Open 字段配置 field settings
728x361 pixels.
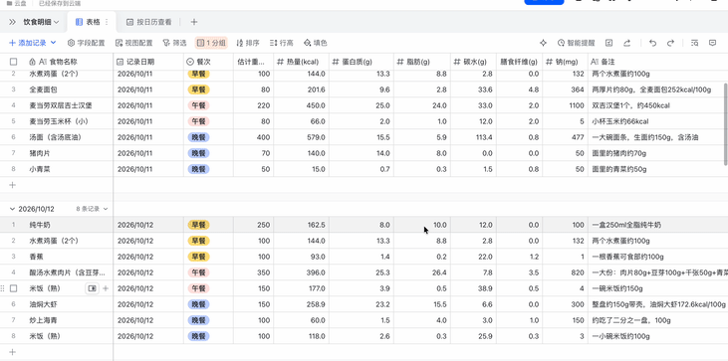[x=87, y=43]
